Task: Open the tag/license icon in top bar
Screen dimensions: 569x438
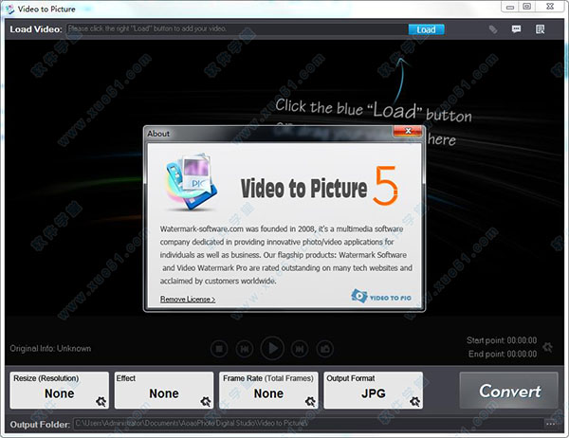Action: tap(493, 29)
